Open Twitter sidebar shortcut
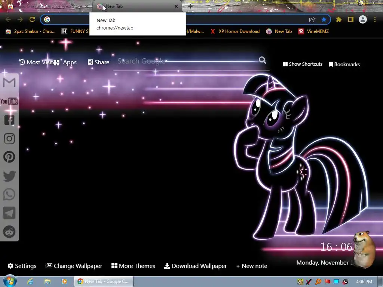The width and height of the screenshot is (383, 287). pyautogui.click(x=9, y=176)
